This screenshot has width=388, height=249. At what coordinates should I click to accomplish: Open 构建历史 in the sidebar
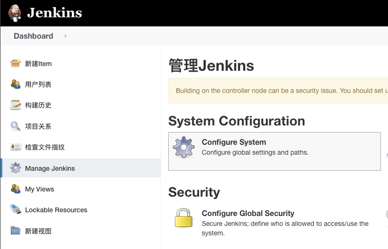38,105
